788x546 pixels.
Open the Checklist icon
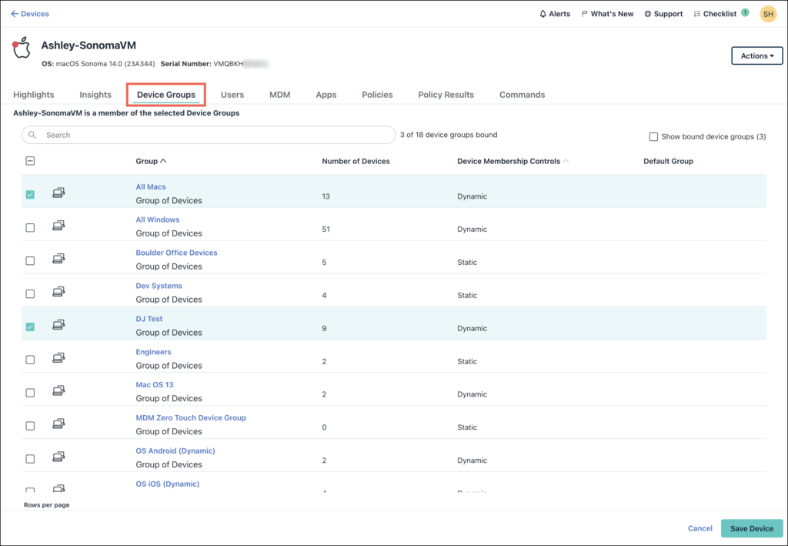point(697,14)
